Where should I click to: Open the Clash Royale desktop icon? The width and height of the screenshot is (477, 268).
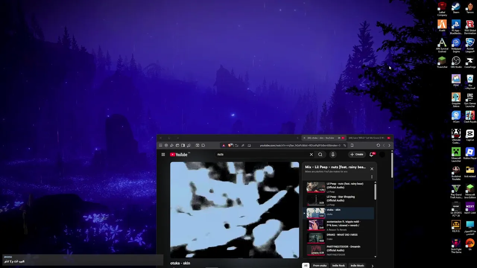[x=470, y=117]
